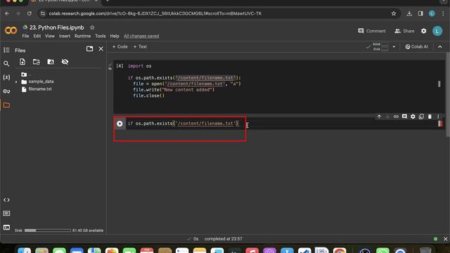
Task: Open the Command palette icon
Action: (6, 214)
